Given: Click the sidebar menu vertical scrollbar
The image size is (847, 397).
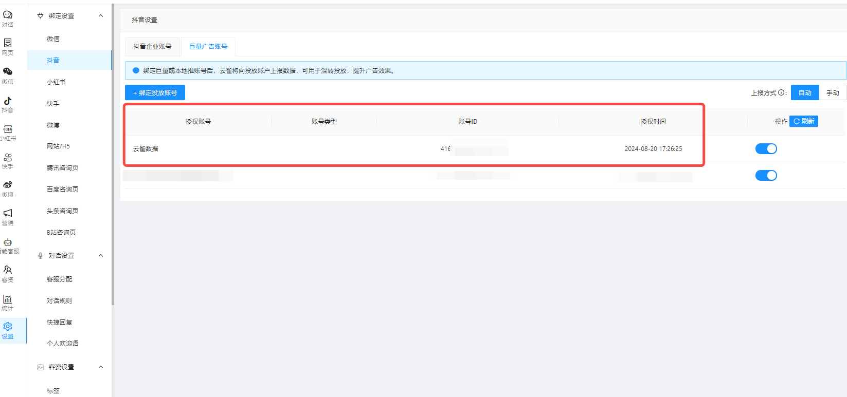Looking at the screenshot, I should (113, 154).
